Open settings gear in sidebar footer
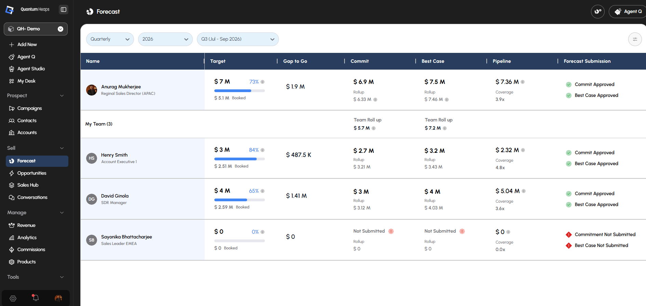This screenshot has width=646, height=306. point(13,298)
